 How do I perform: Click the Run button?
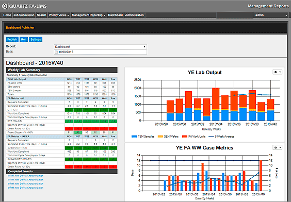pos(24,40)
